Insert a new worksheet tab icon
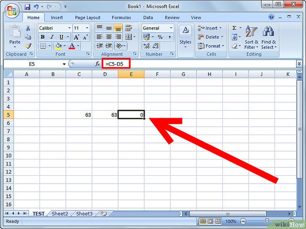Screen dimensions: 306x229 coord(103,214)
